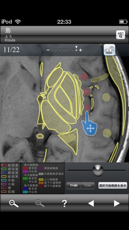129x230 pixels.
Task: Tap the blue hand move cursor
Action: pyautogui.click(x=89, y=123)
